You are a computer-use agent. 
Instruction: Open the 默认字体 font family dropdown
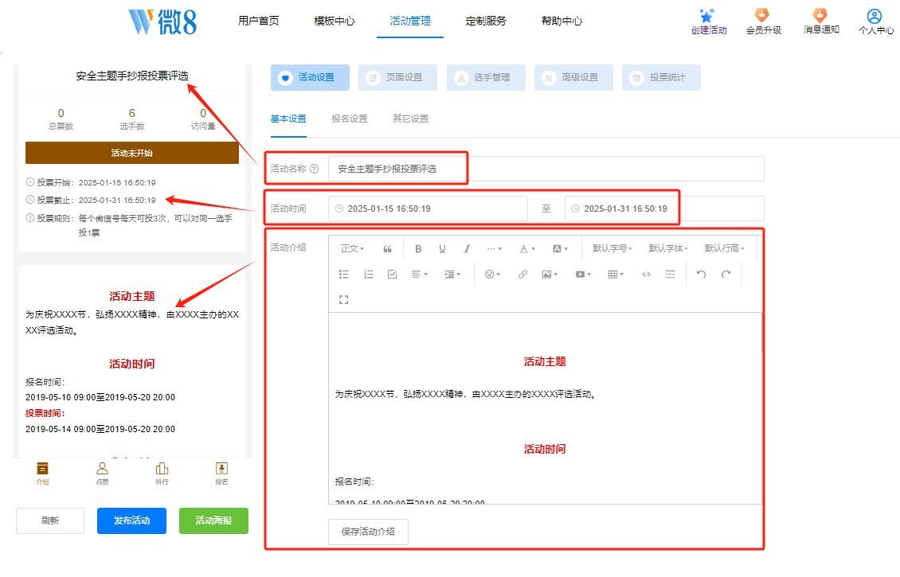pos(668,249)
